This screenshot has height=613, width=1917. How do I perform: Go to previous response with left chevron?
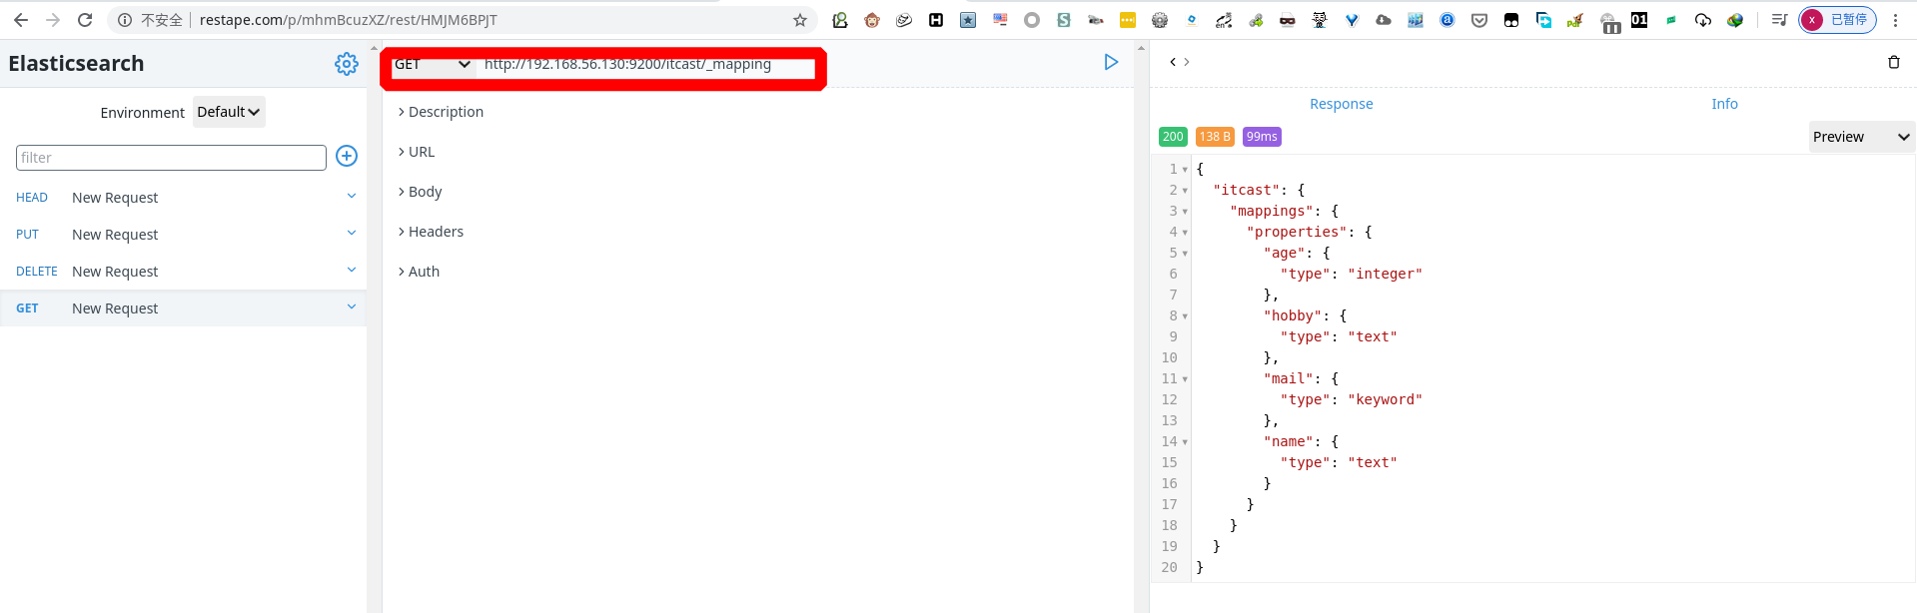pyautogui.click(x=1173, y=62)
